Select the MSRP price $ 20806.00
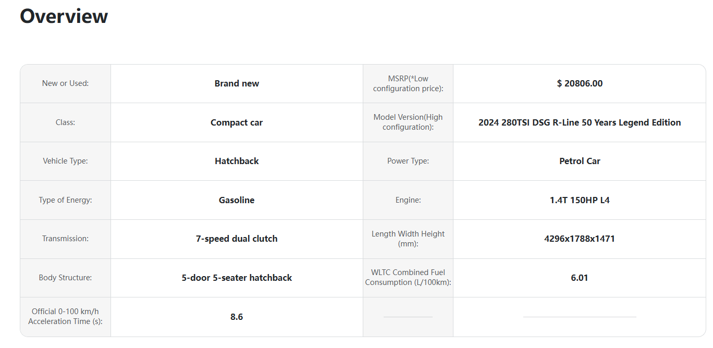This screenshot has width=713, height=348. (580, 83)
